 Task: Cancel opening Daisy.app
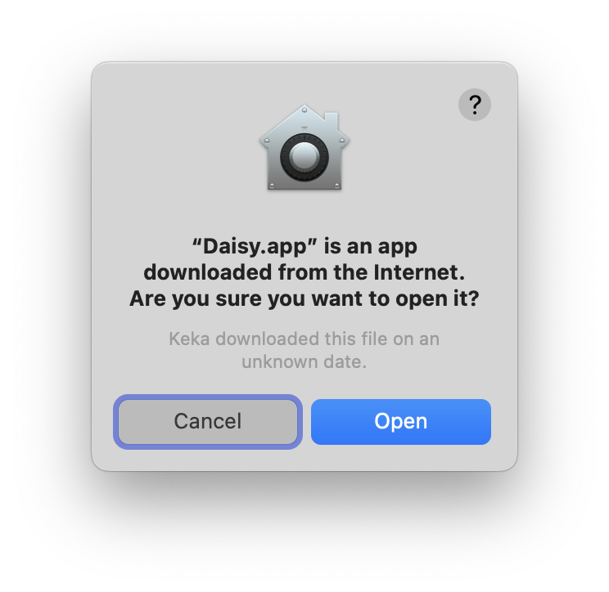click(208, 422)
